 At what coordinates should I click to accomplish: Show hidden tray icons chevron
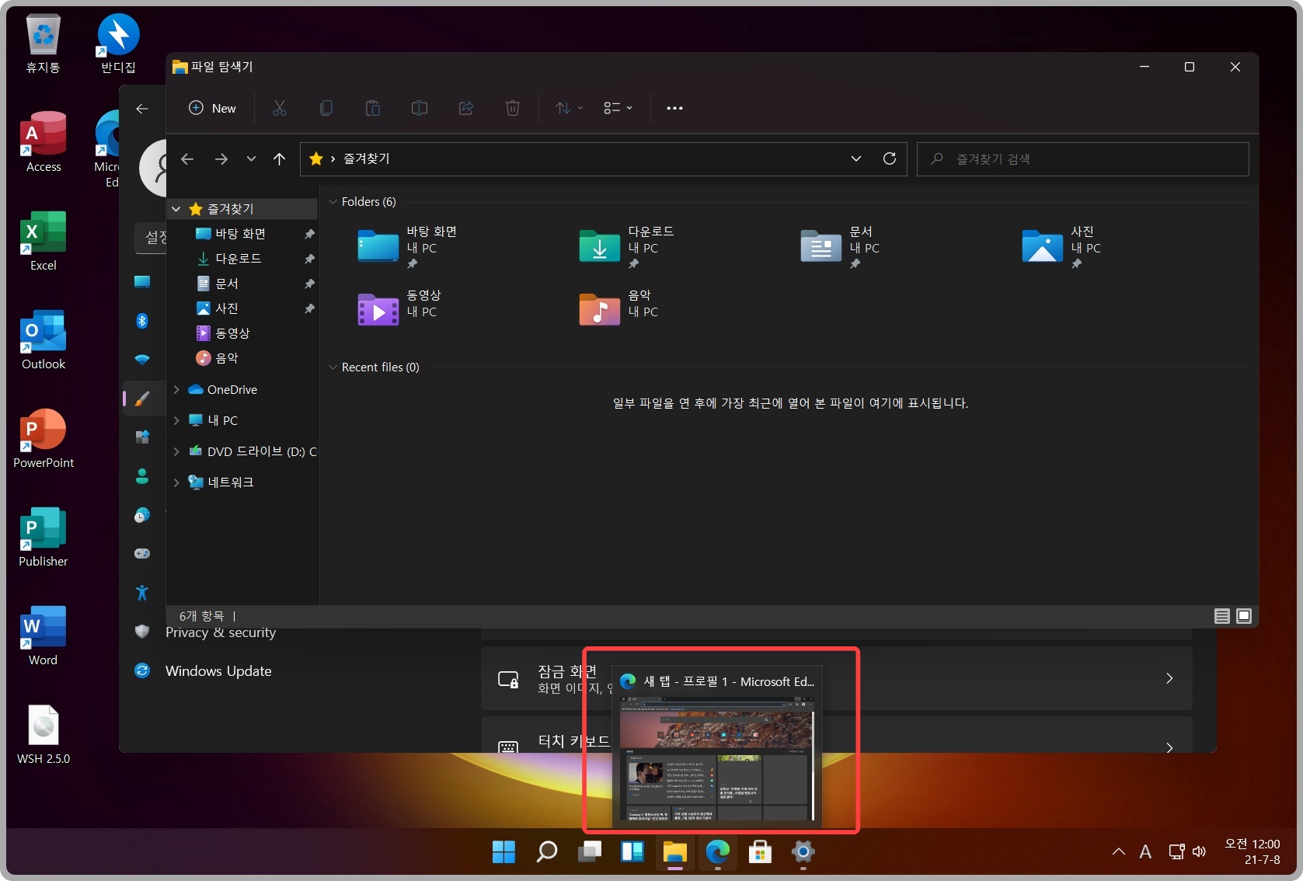tap(1119, 851)
